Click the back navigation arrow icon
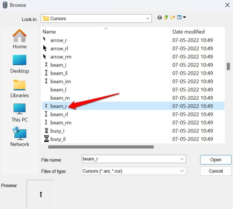Screen dimensions: 233x209 click(159, 18)
